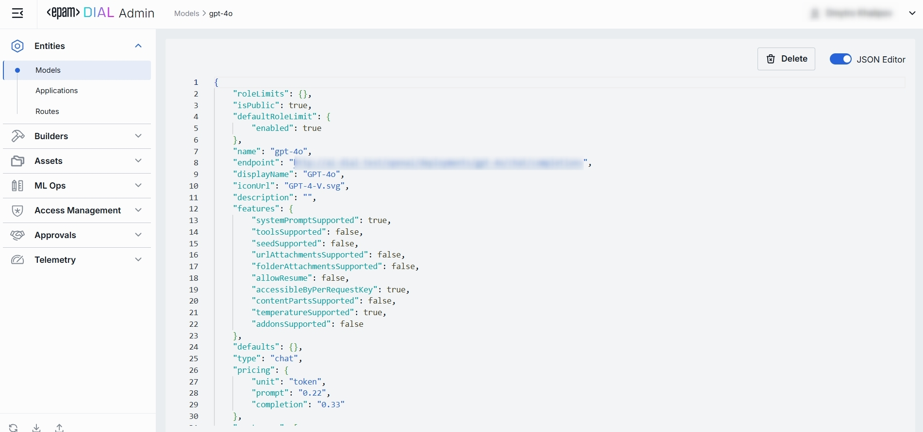Click the Approvals handshake icon
Screen dimensions: 923x432
click(x=17, y=235)
